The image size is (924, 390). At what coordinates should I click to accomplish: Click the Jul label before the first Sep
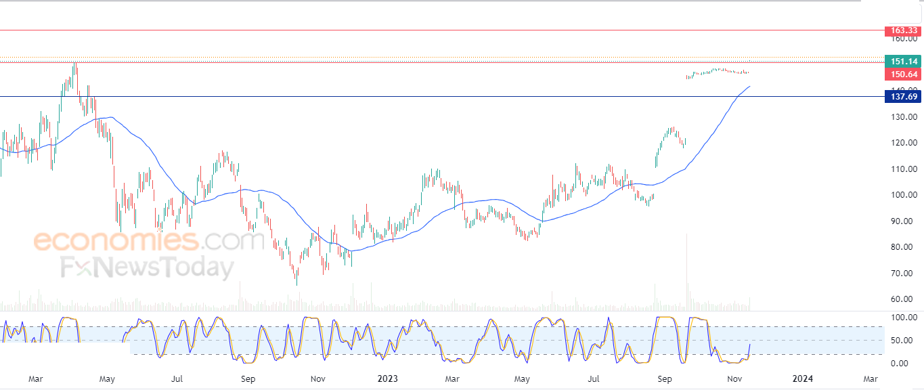coord(177,378)
